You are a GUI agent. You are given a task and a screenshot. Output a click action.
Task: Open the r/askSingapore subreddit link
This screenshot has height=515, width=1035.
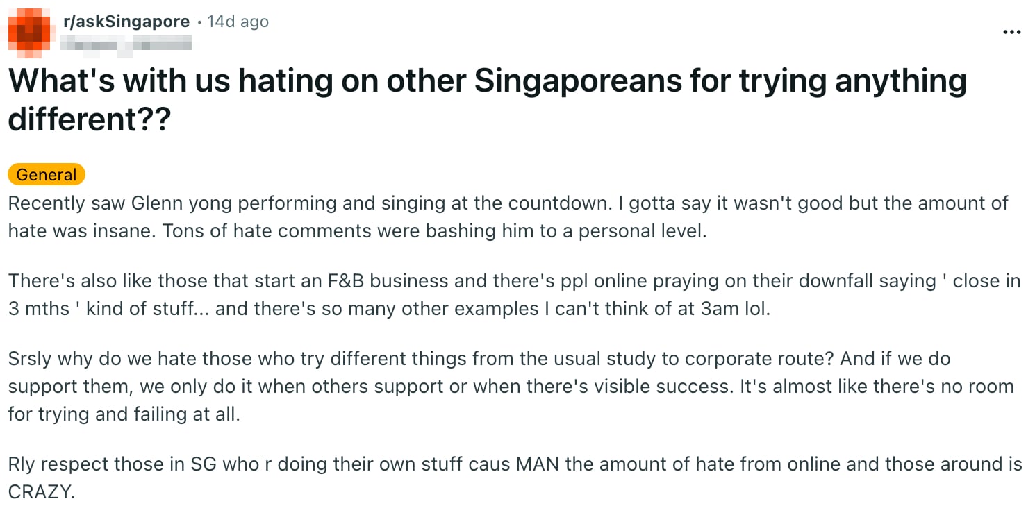coord(126,22)
